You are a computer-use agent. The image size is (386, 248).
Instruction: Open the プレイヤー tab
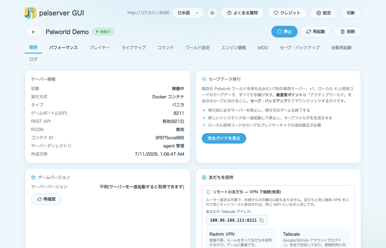click(99, 48)
